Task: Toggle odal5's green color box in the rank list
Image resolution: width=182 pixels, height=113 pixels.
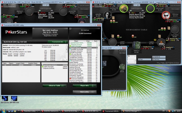Action: pos(70,46)
